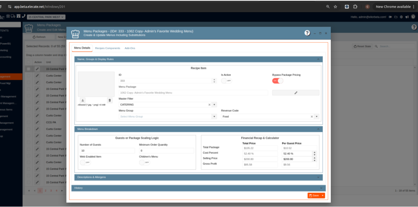Clear the Food revenue code selection

(x=312, y=116)
